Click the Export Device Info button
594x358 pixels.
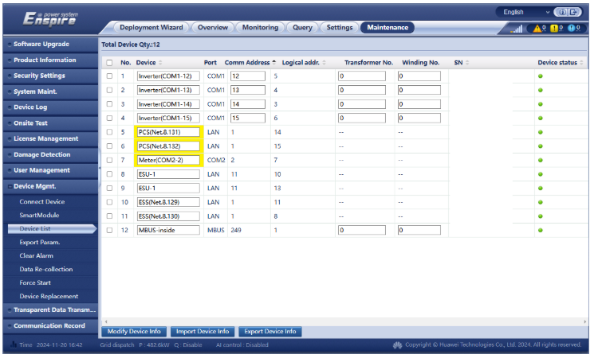(269, 332)
